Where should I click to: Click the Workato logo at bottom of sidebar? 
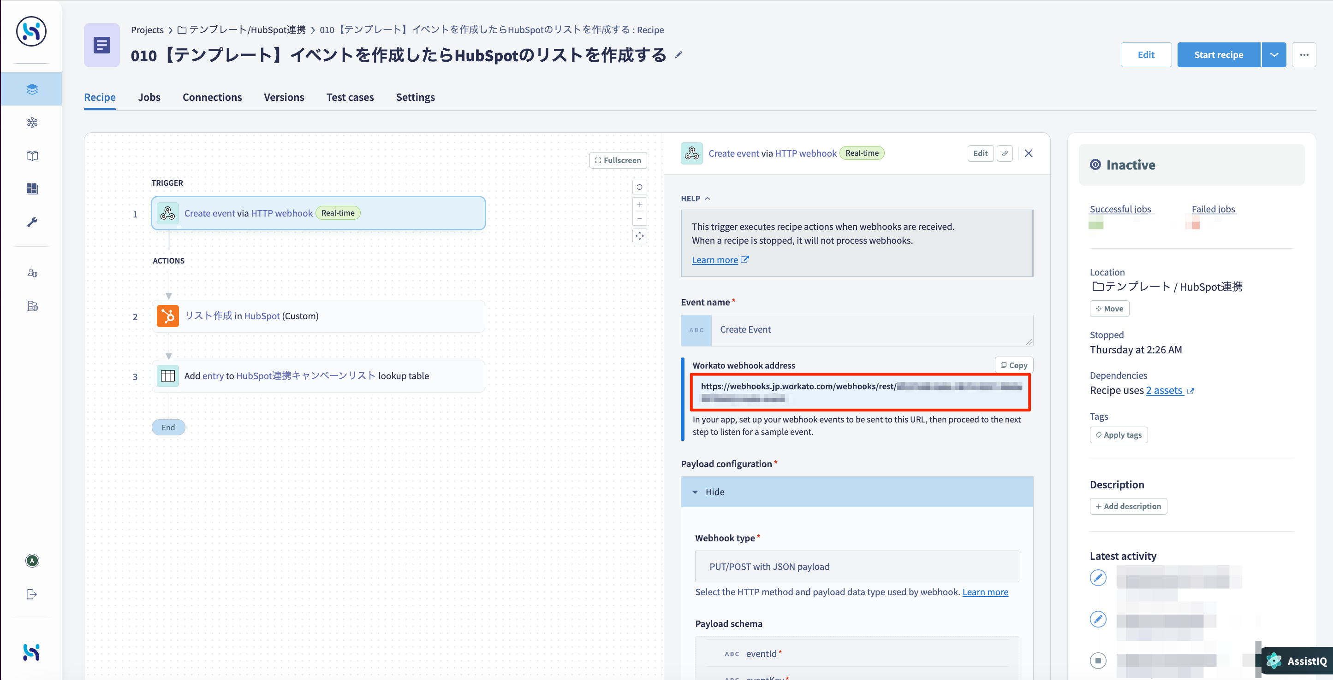tap(31, 652)
